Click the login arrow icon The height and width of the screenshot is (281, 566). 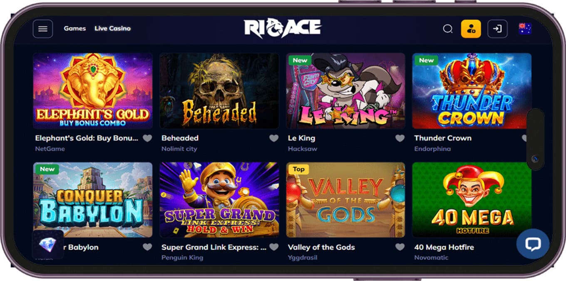point(497,29)
